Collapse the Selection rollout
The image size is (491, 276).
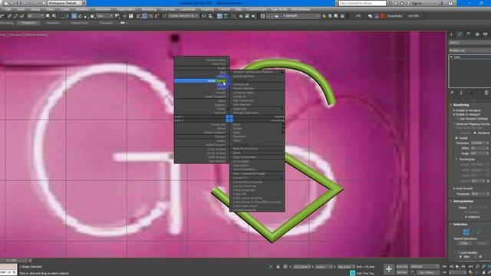point(460,225)
